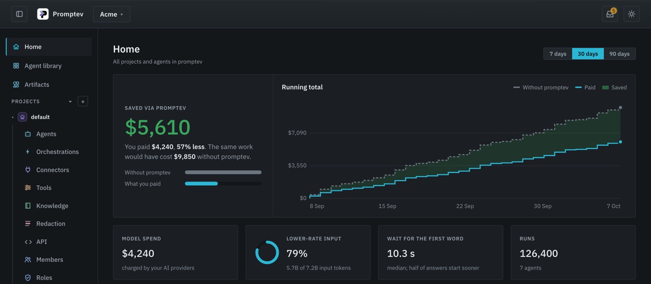Click the Home page title
Screen dimensions: 651x284
pos(127,49)
